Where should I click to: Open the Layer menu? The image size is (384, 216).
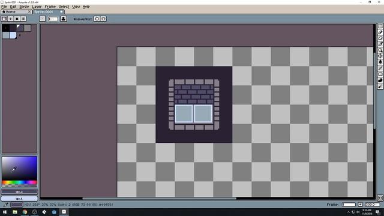coord(37,7)
